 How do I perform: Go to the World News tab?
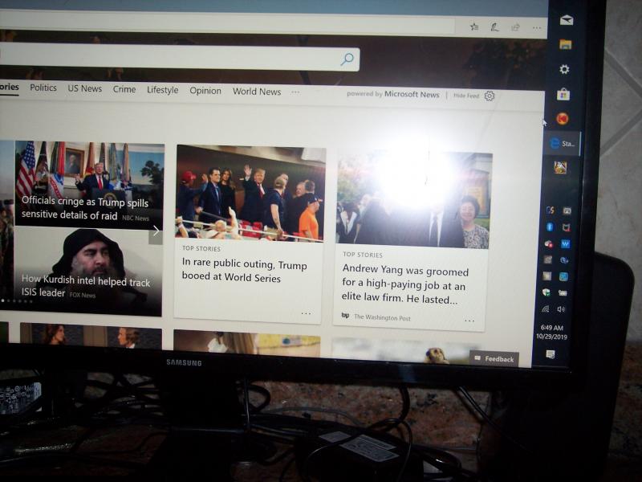click(257, 92)
